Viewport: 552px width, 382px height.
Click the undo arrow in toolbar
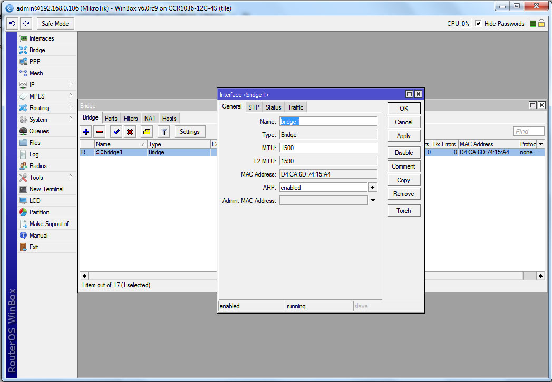[x=13, y=24]
